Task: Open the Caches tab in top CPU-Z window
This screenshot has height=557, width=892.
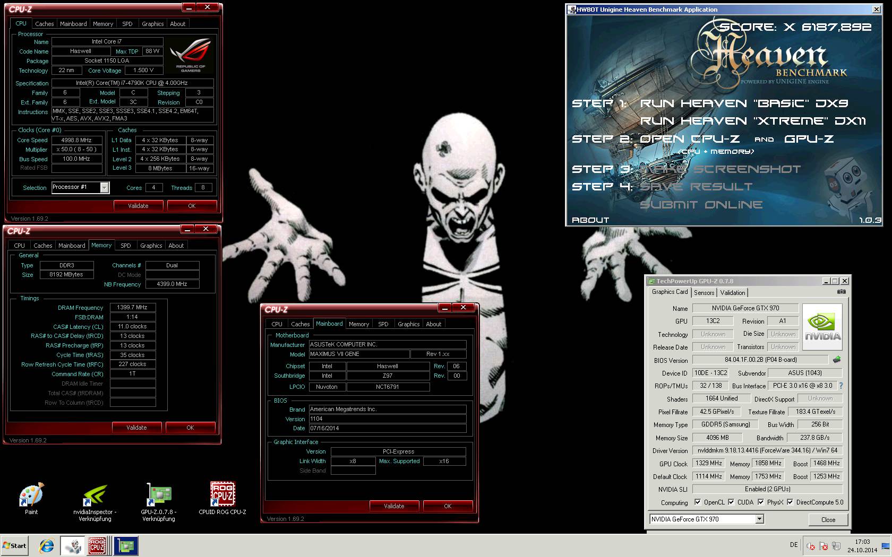Action: click(x=45, y=24)
